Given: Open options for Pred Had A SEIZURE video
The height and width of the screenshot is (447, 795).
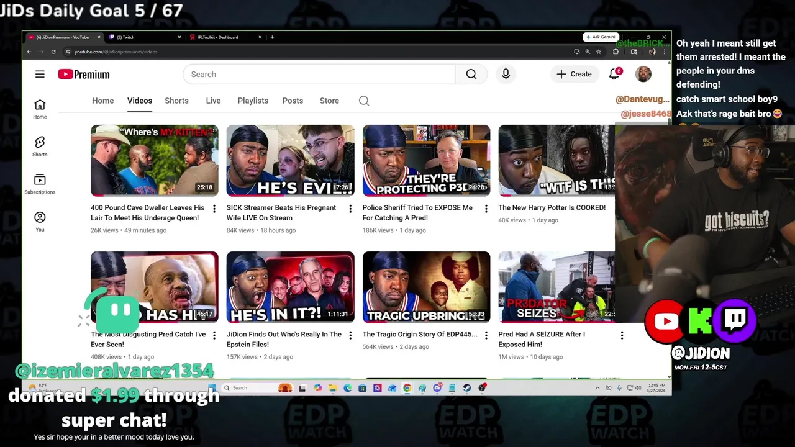Looking at the screenshot, I should (x=622, y=335).
